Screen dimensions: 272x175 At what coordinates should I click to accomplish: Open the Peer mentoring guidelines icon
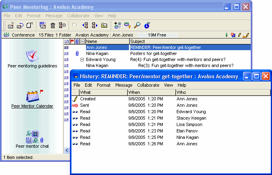click(x=32, y=55)
